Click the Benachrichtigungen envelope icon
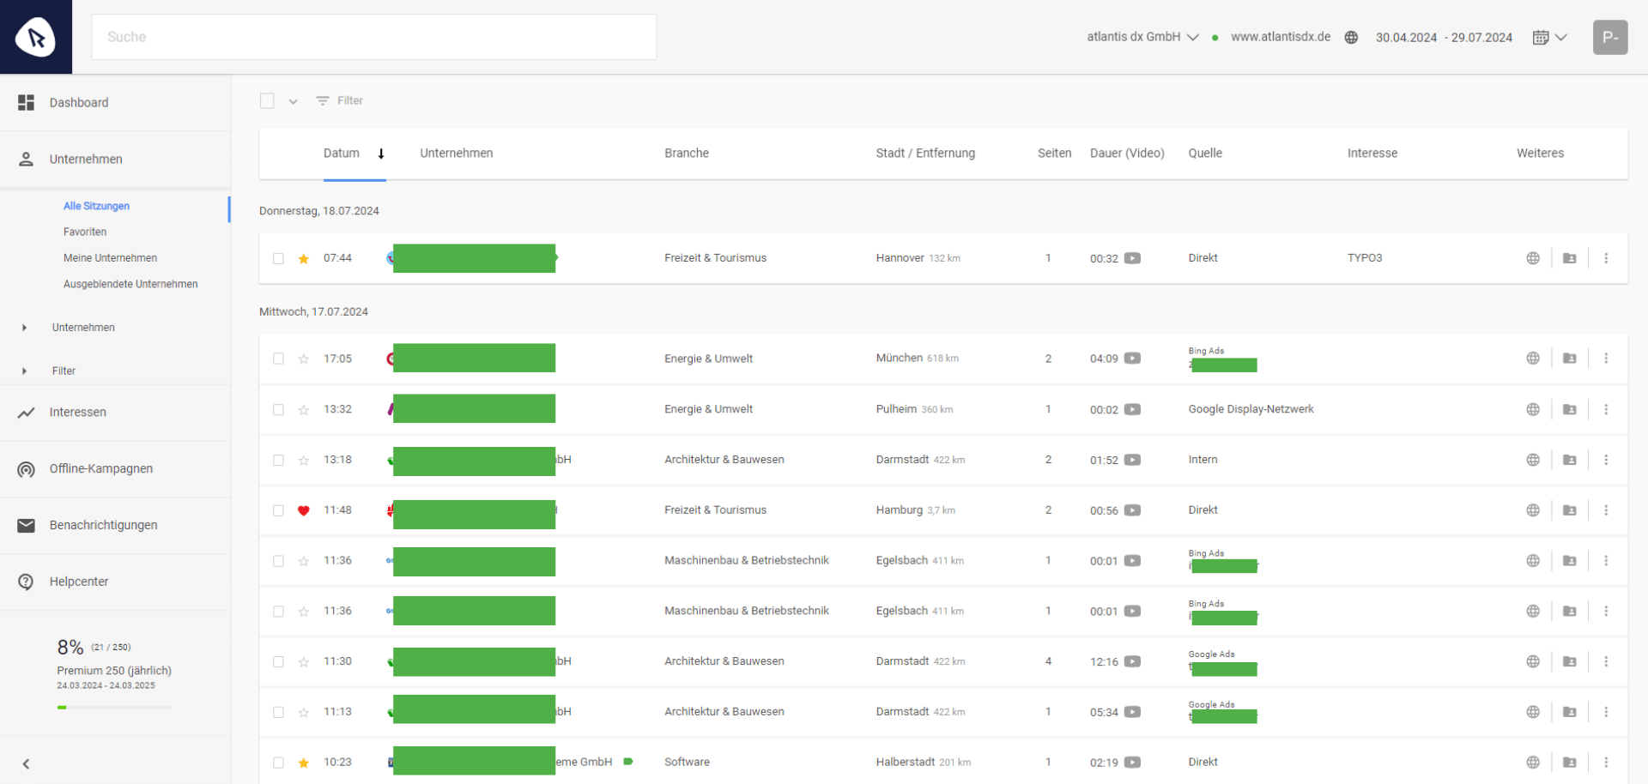This screenshot has width=1648, height=784. [26, 526]
